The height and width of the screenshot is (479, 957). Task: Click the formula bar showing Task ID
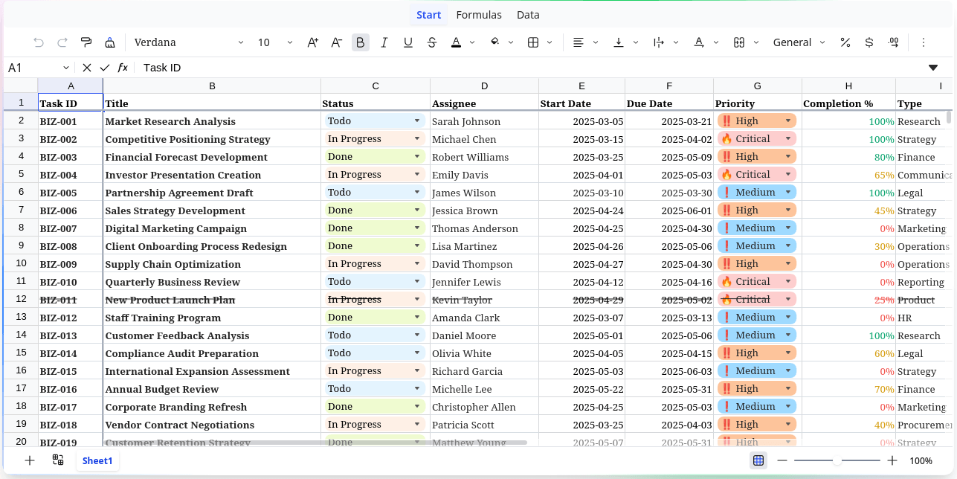521,68
